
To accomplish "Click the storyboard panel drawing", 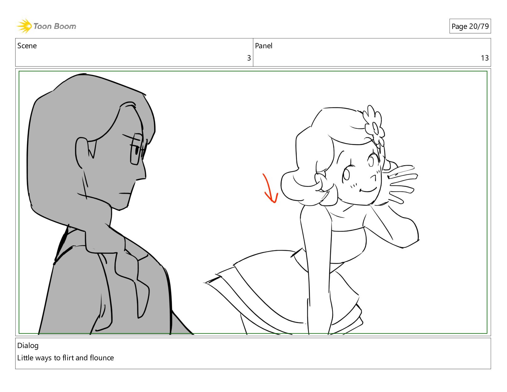I will coord(253,202).
